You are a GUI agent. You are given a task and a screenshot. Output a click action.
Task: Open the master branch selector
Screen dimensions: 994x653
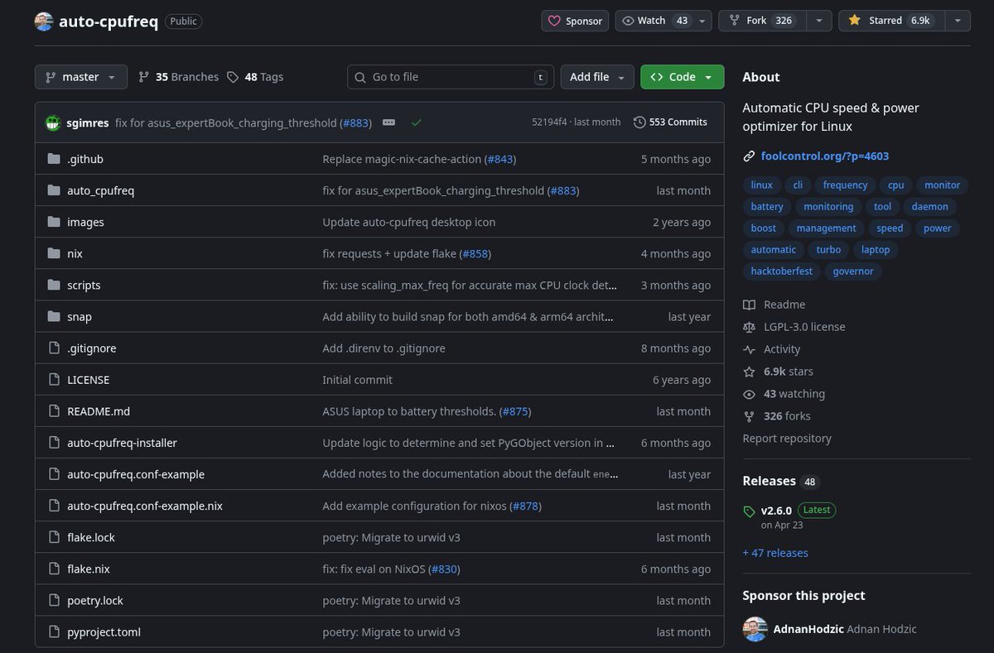(81, 77)
